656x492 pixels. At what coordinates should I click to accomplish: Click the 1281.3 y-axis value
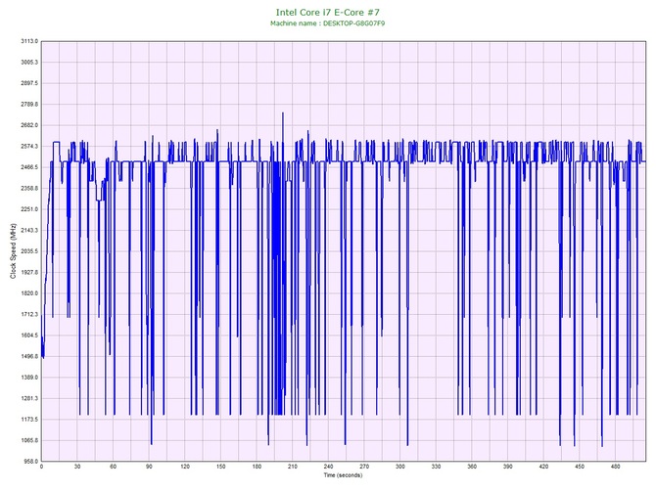coord(29,398)
